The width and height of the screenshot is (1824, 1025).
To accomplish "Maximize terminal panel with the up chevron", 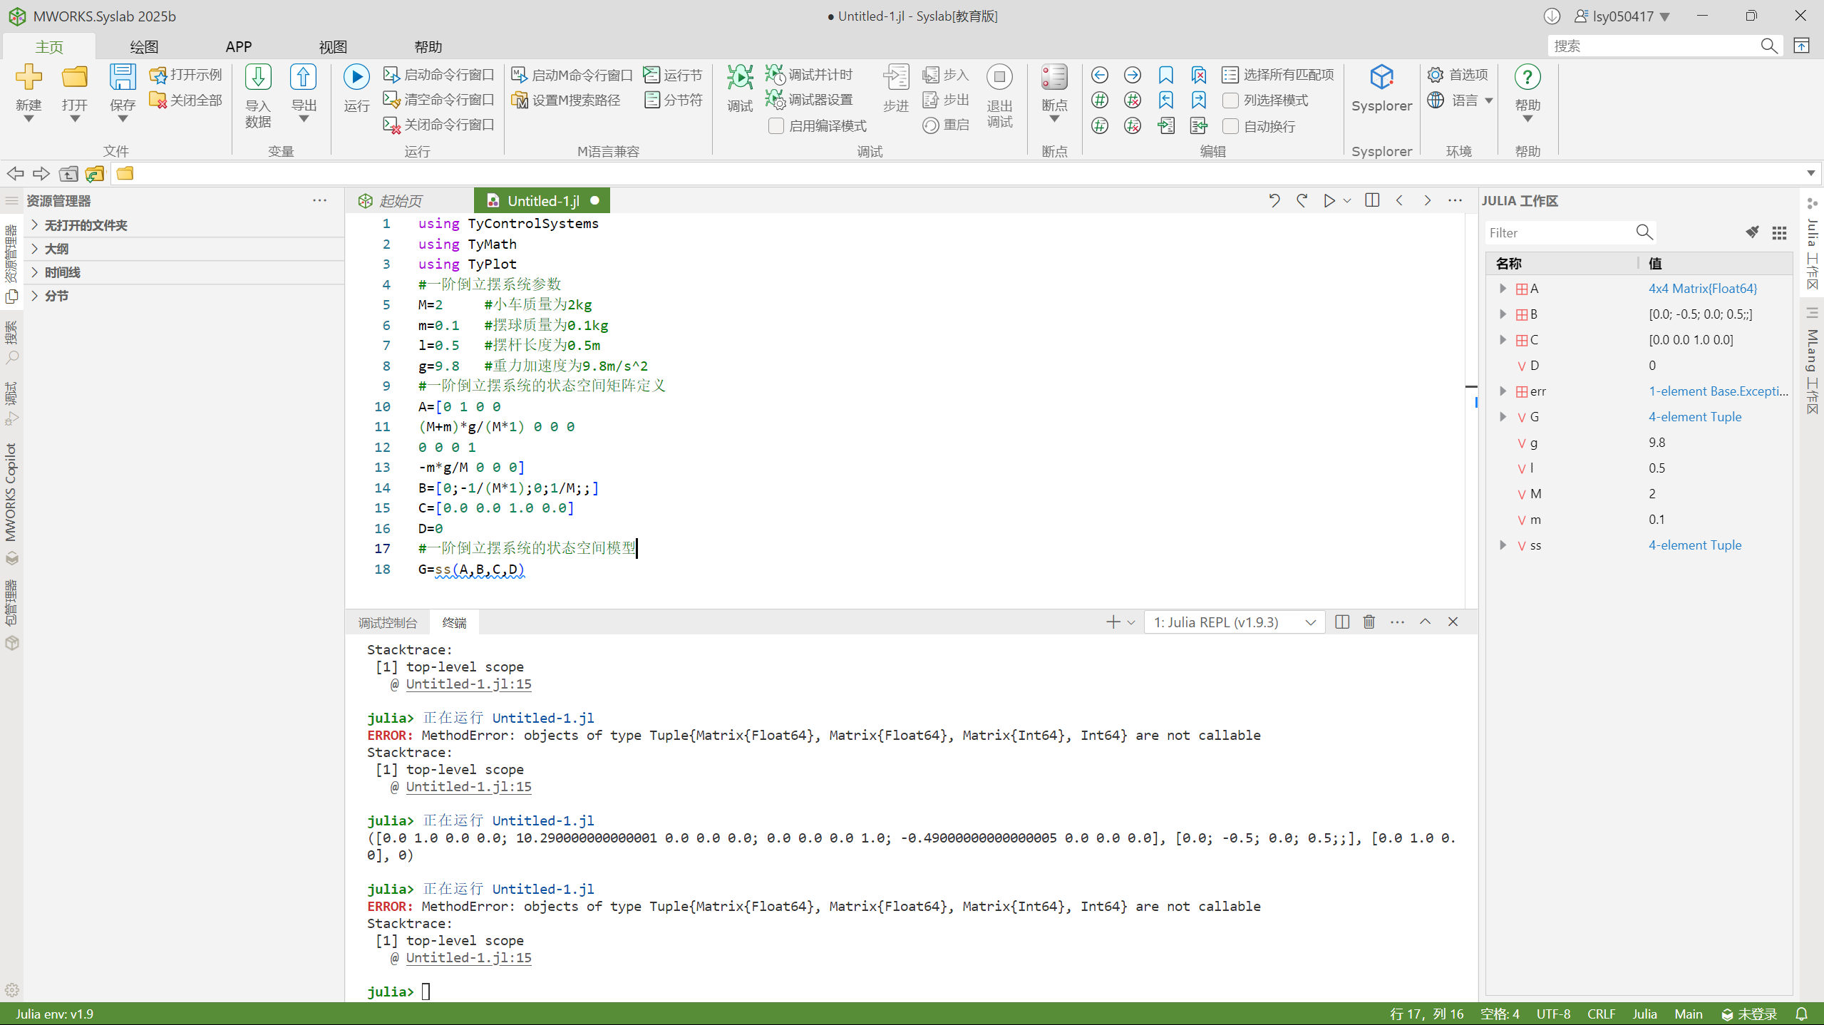I will [x=1425, y=622].
